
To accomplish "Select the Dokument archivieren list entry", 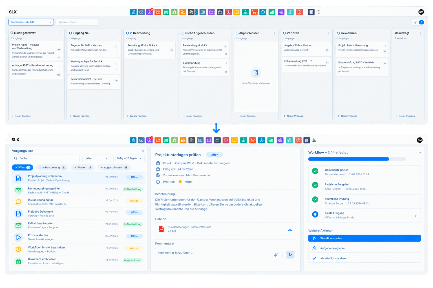I will pyautogui.click(x=78, y=261).
